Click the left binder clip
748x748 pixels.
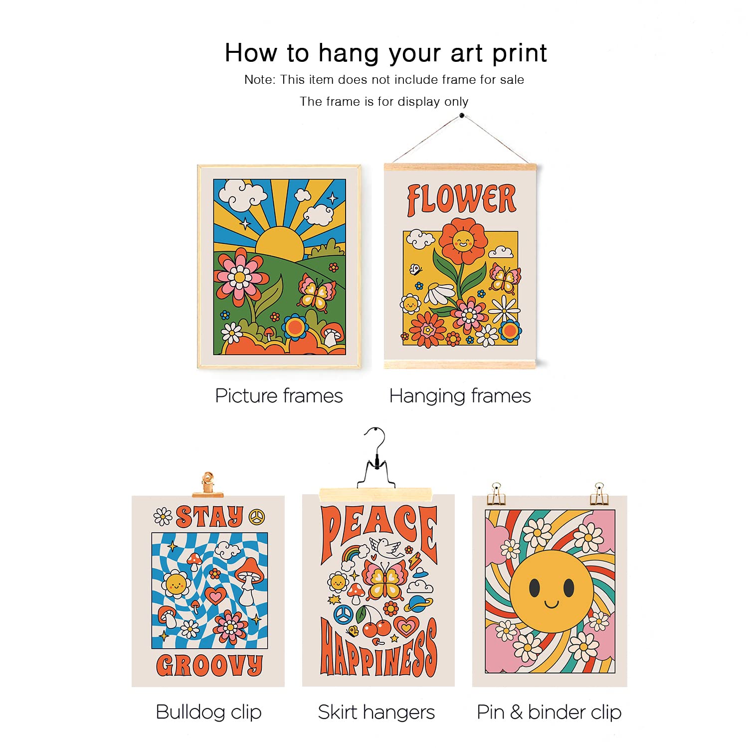pyautogui.click(x=496, y=494)
